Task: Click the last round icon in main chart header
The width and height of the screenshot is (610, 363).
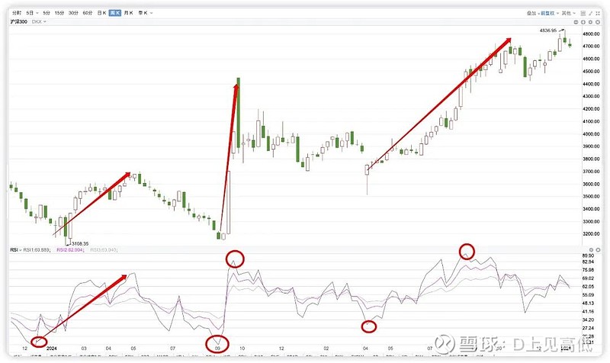Action: coord(598,22)
